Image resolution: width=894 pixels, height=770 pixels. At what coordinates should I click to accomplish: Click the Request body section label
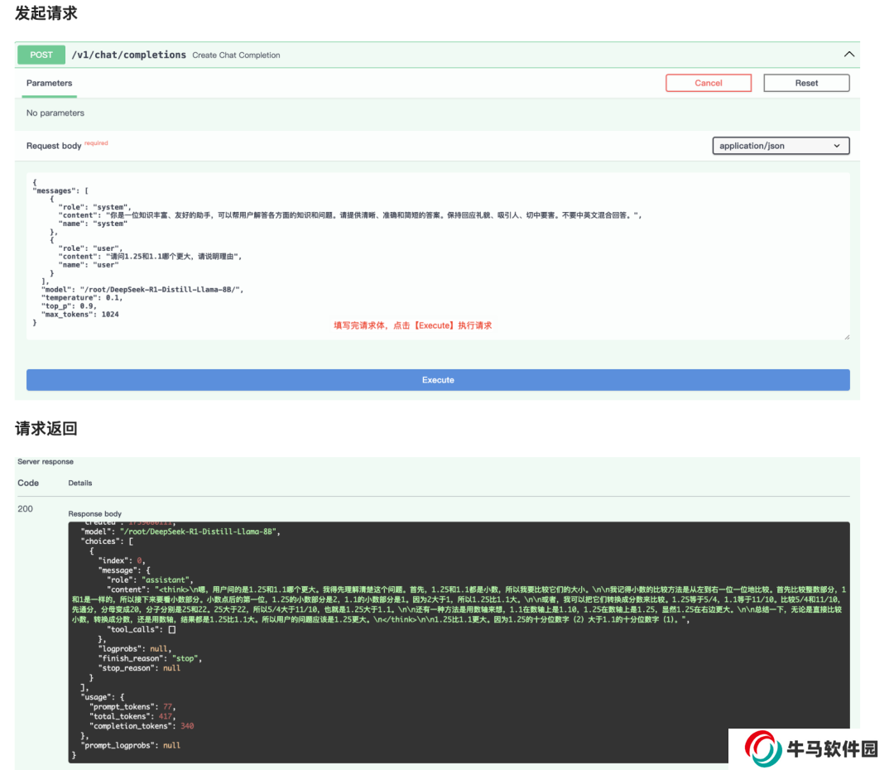tap(54, 146)
